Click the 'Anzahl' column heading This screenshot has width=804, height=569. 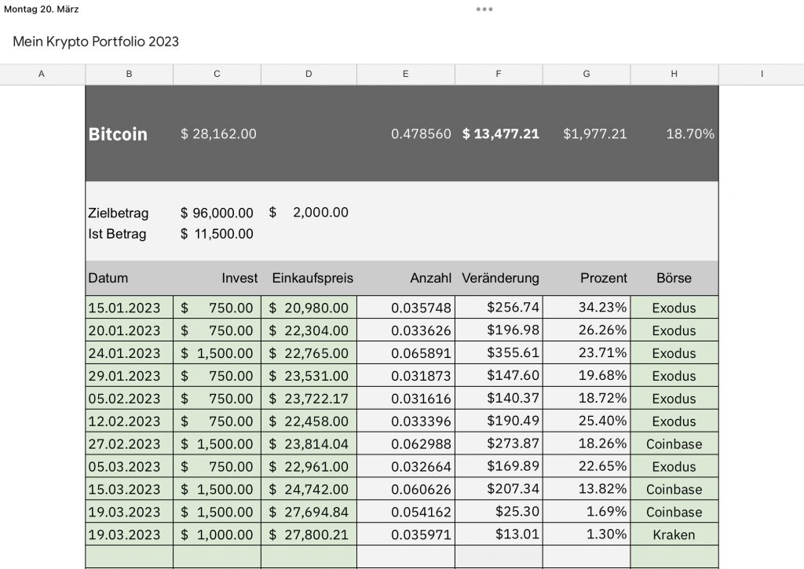tap(406, 278)
